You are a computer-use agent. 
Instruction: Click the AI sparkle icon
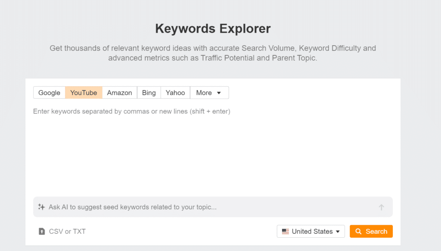click(41, 207)
